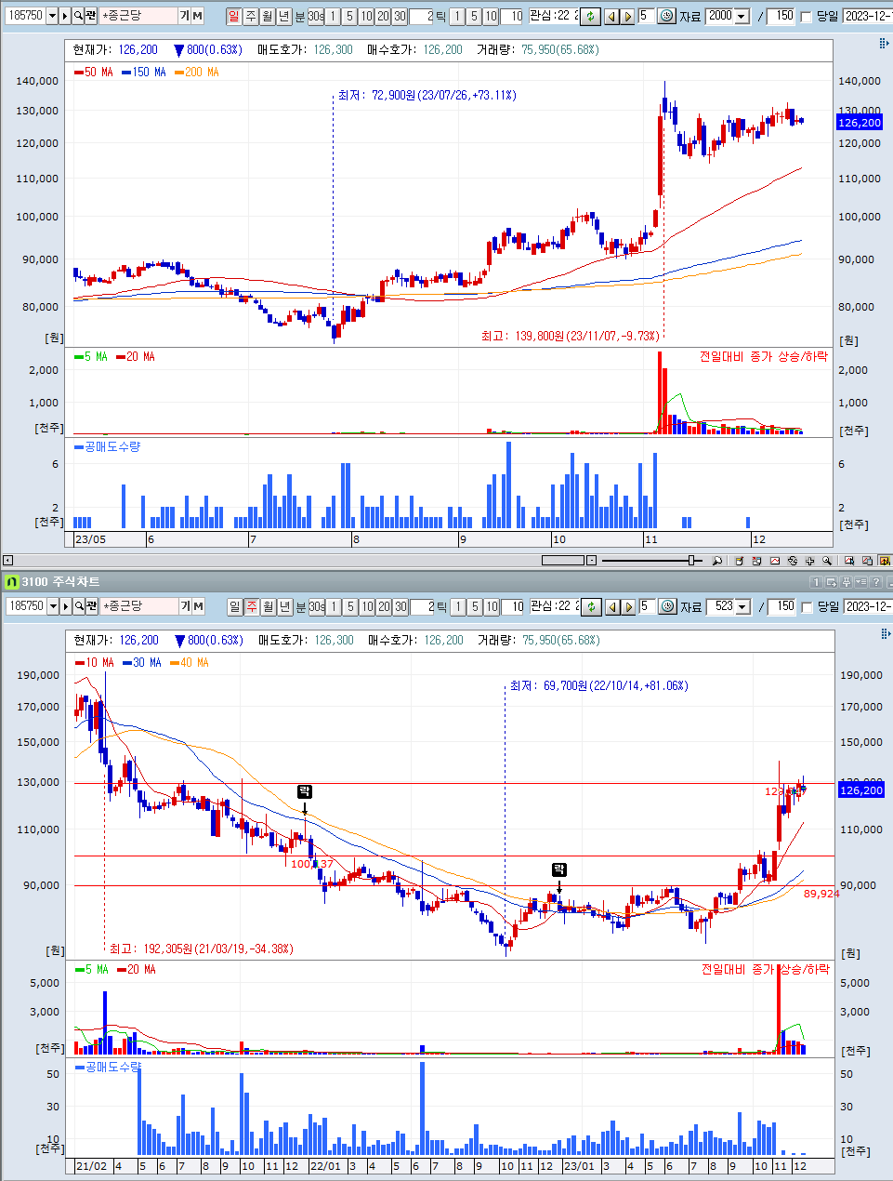Click the 150 count field in upper chart toolbar
This screenshot has height=1181, width=893.
[781, 16]
